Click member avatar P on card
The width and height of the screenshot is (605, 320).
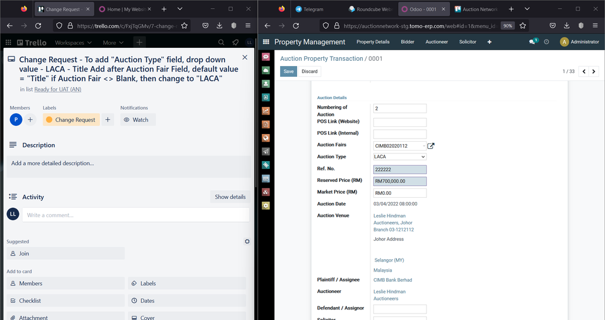pyautogui.click(x=16, y=119)
